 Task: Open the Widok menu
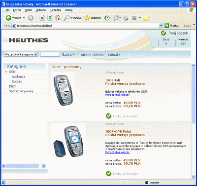click(x=28, y=10)
